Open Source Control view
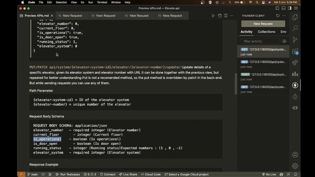Image resolution: width=315 pixels, height=177 pixels. point(295,40)
